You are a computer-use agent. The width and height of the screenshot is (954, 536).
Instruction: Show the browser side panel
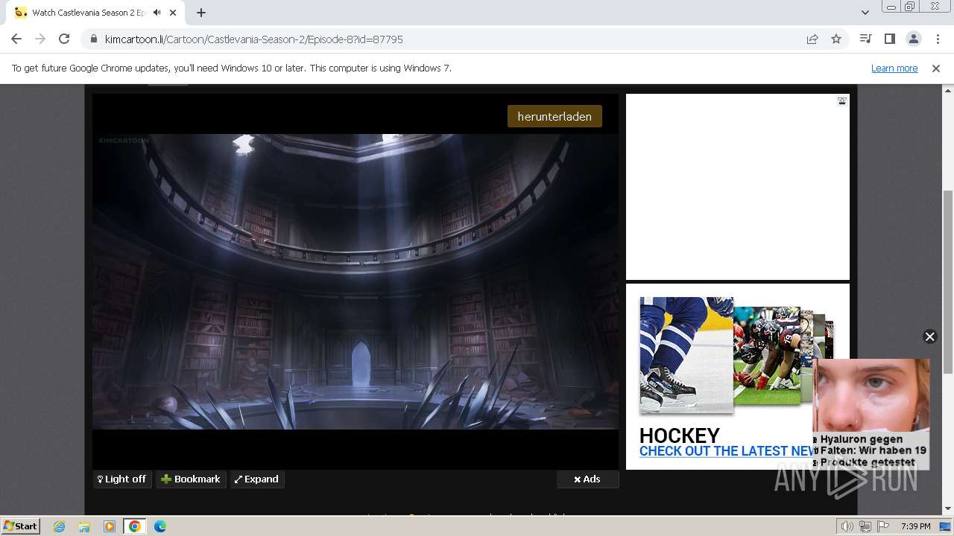tap(889, 39)
